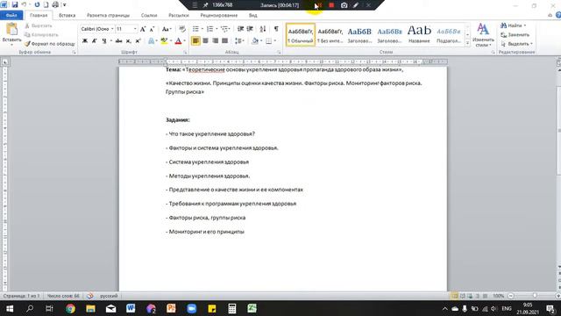
Task: Click the text effects icon
Action: [152, 41]
